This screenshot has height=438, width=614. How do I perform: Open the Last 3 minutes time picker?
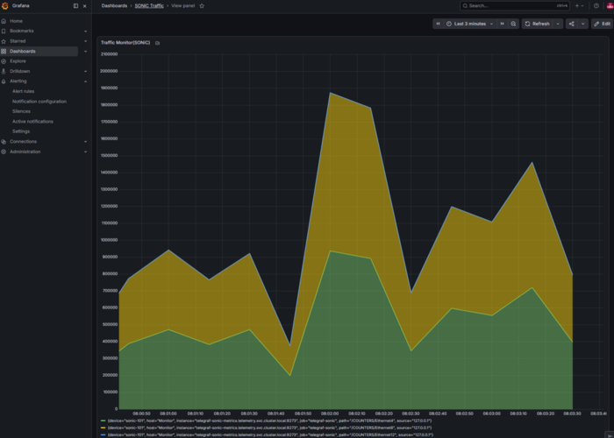470,24
